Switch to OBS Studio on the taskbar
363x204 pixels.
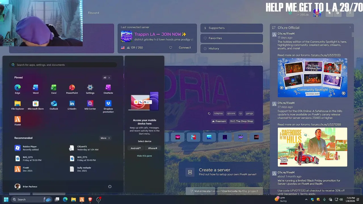tap(98, 199)
